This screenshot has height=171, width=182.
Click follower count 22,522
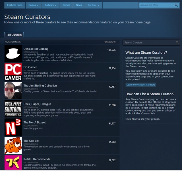coord(112,160)
